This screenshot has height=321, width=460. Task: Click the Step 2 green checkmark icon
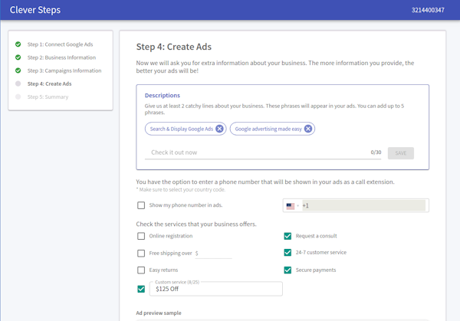click(18, 57)
